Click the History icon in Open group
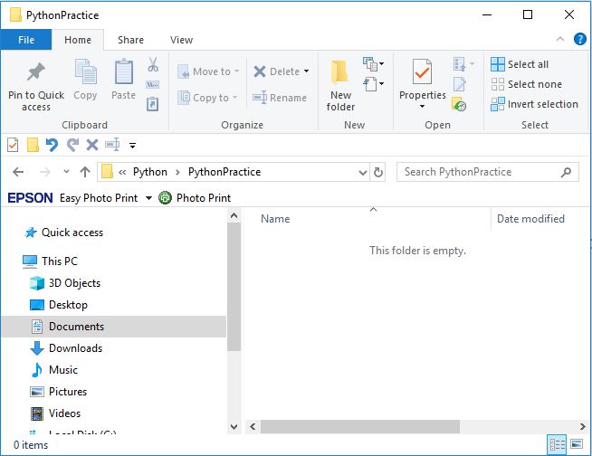 [459, 105]
